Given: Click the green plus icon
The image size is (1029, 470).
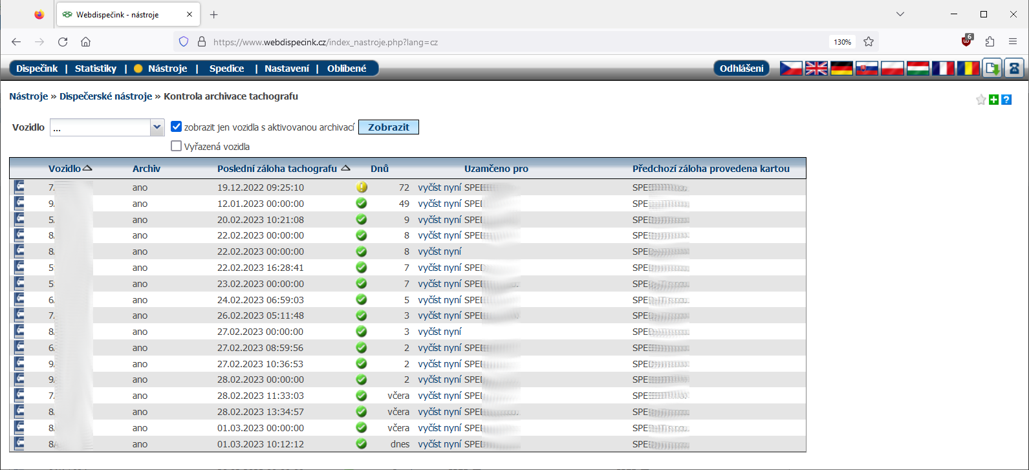Looking at the screenshot, I should [994, 100].
